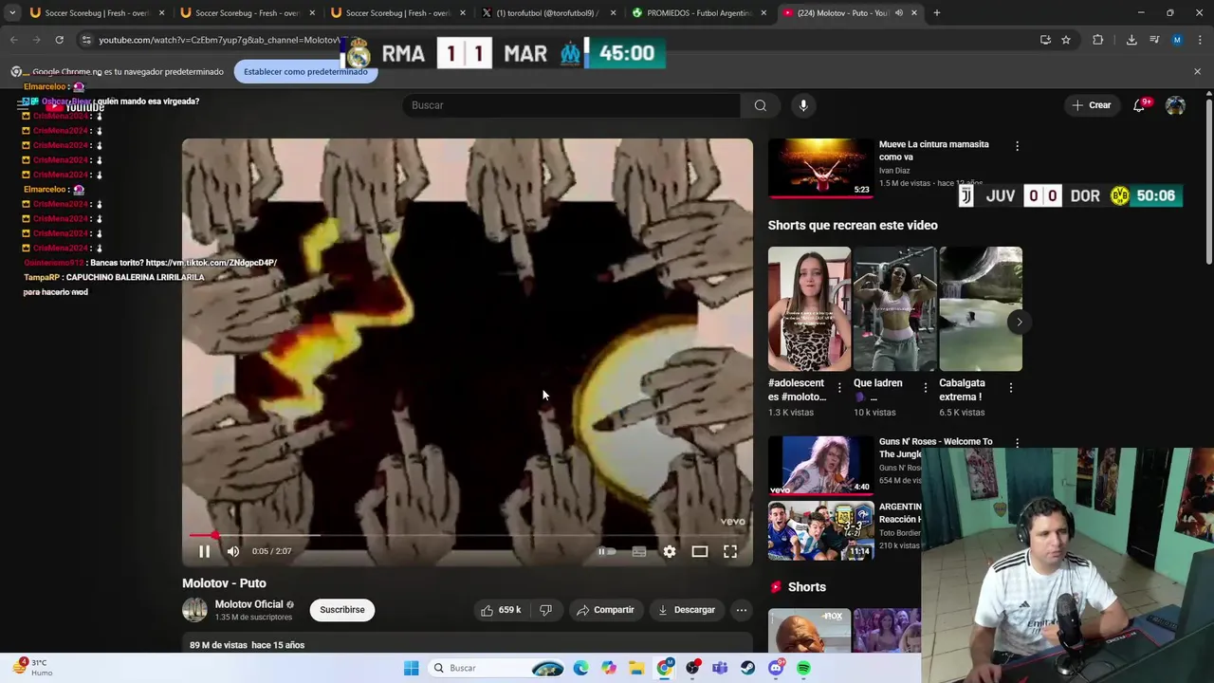Set Chrome as default via Establecer como predeterminado
This screenshot has width=1214, height=683.
[305, 72]
